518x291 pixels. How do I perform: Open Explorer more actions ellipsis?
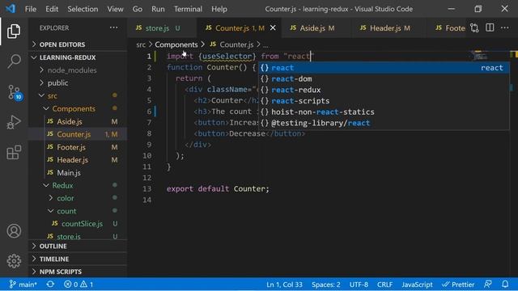click(113, 27)
